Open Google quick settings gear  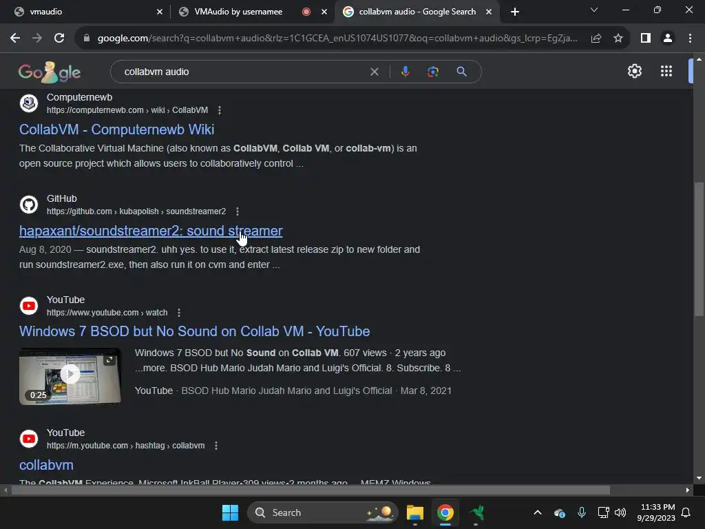coord(634,71)
